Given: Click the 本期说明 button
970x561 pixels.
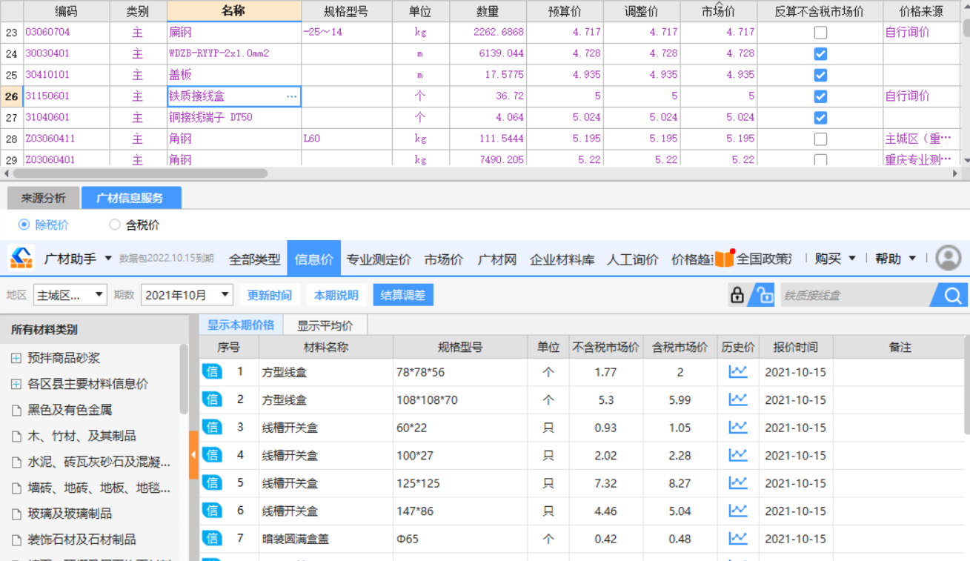Looking at the screenshot, I should (336, 295).
